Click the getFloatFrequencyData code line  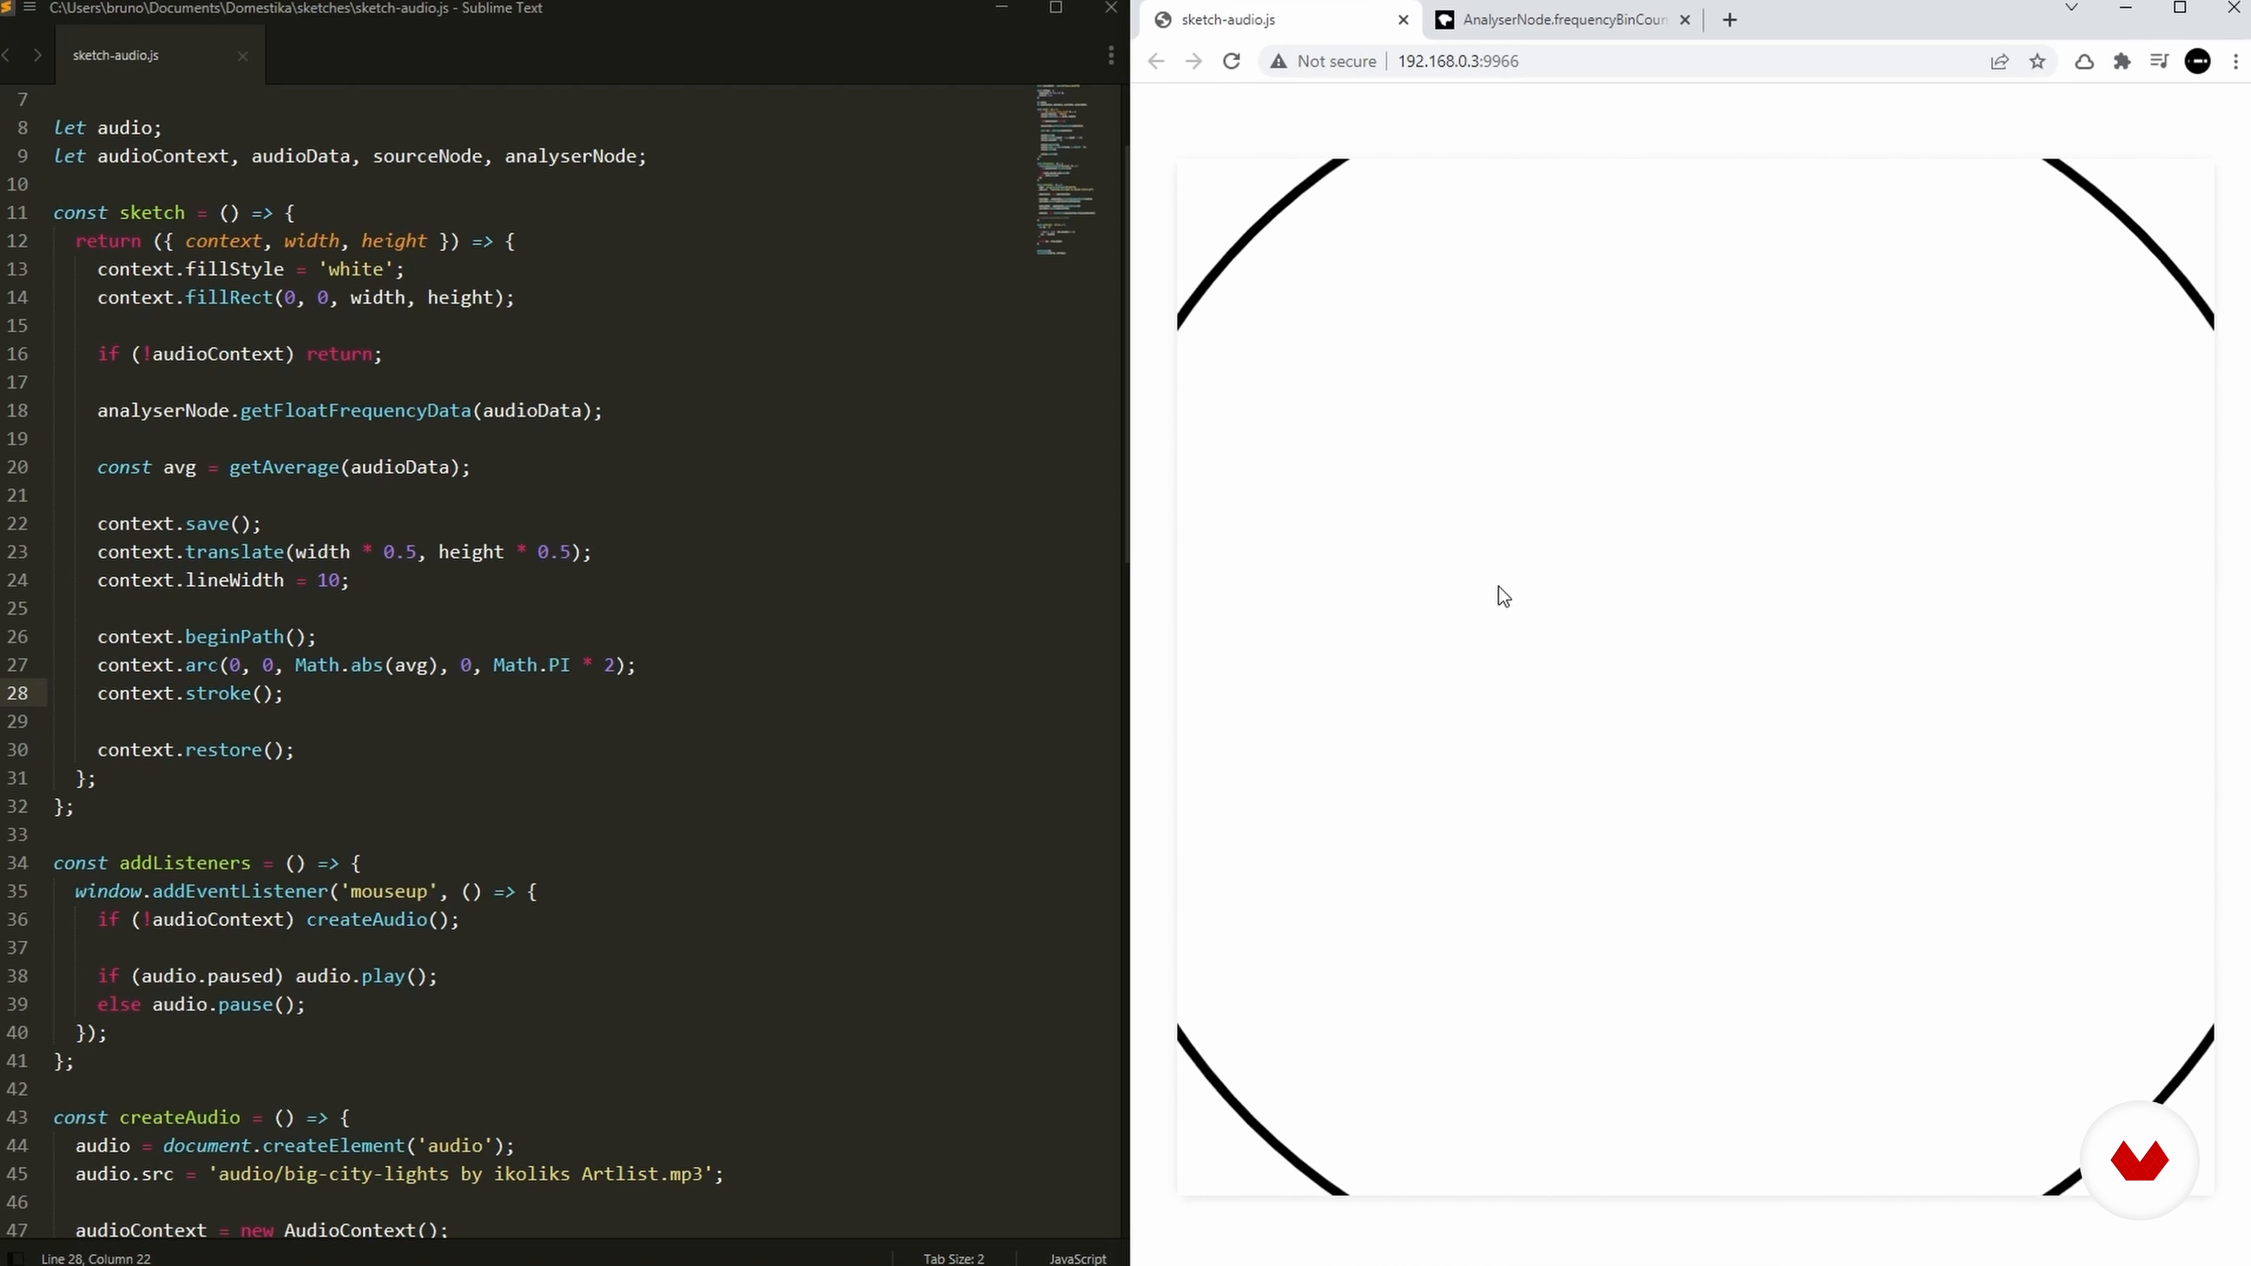click(349, 411)
